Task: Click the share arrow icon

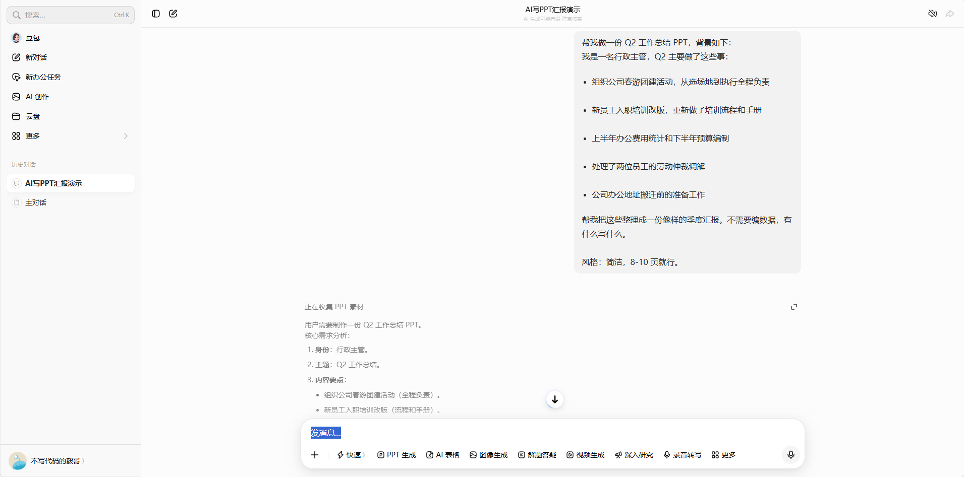Action: pyautogui.click(x=950, y=14)
